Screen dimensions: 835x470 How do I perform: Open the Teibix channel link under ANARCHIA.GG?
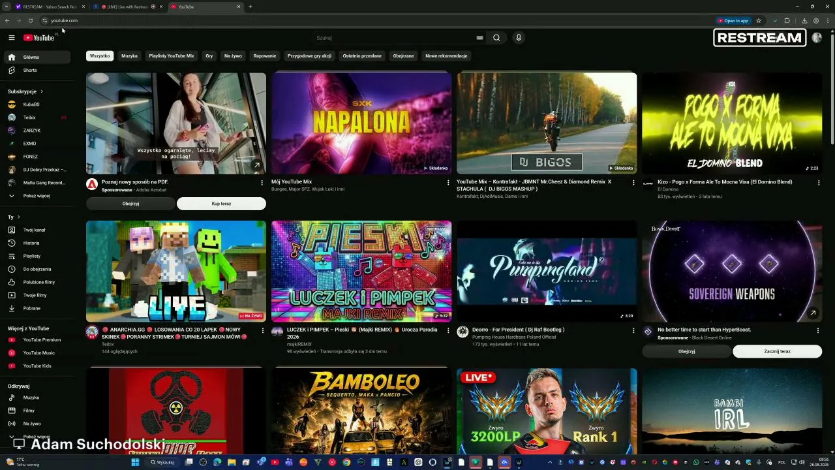point(108,344)
